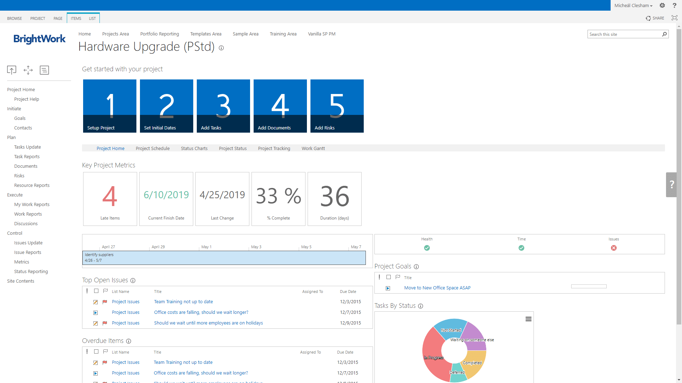Sort Overdue Items by Due Date column
The width and height of the screenshot is (682, 383).
pos(345,352)
